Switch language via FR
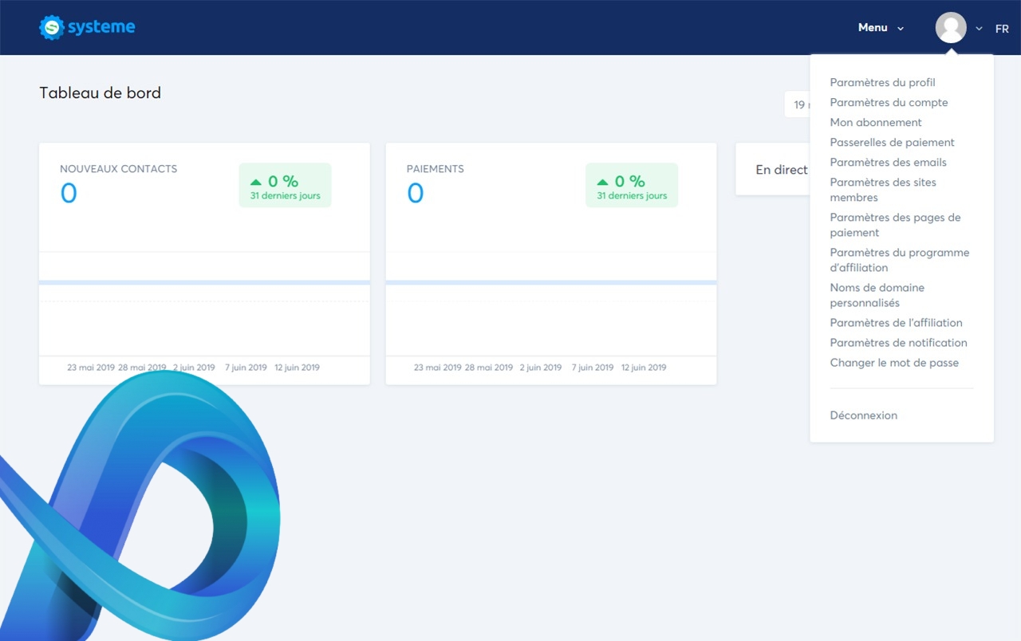The height and width of the screenshot is (641, 1021). [1002, 29]
